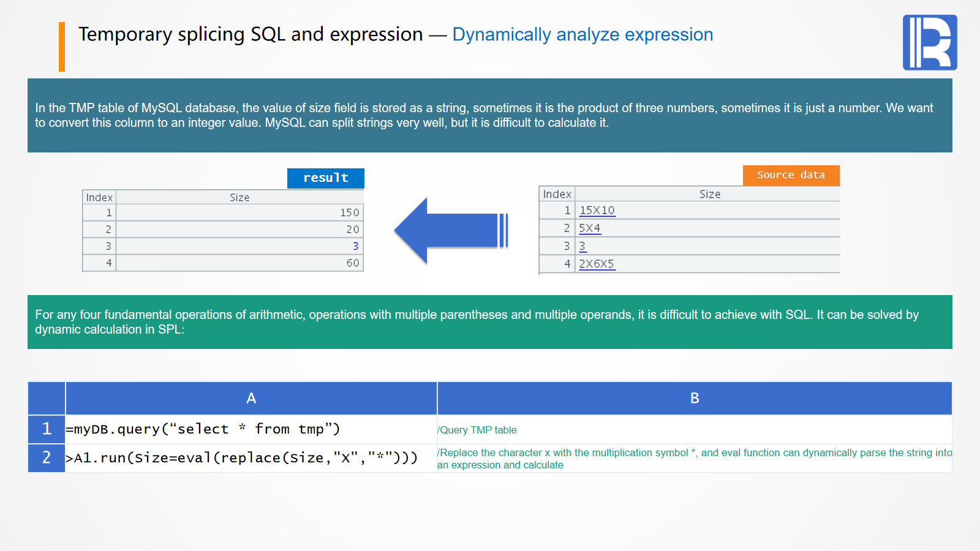
Task: Open the 15X10 source value
Action: [597, 211]
